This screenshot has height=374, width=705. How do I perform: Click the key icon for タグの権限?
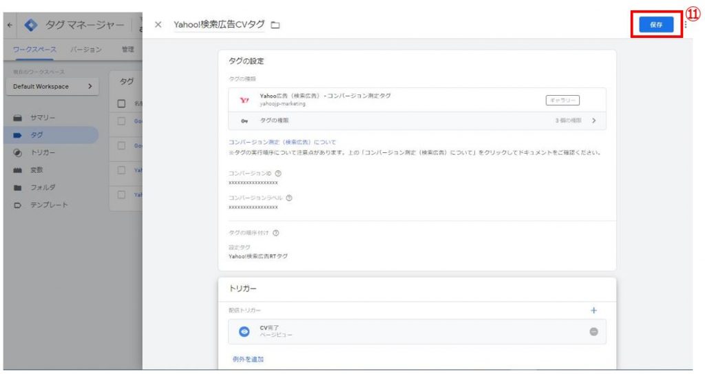click(244, 121)
